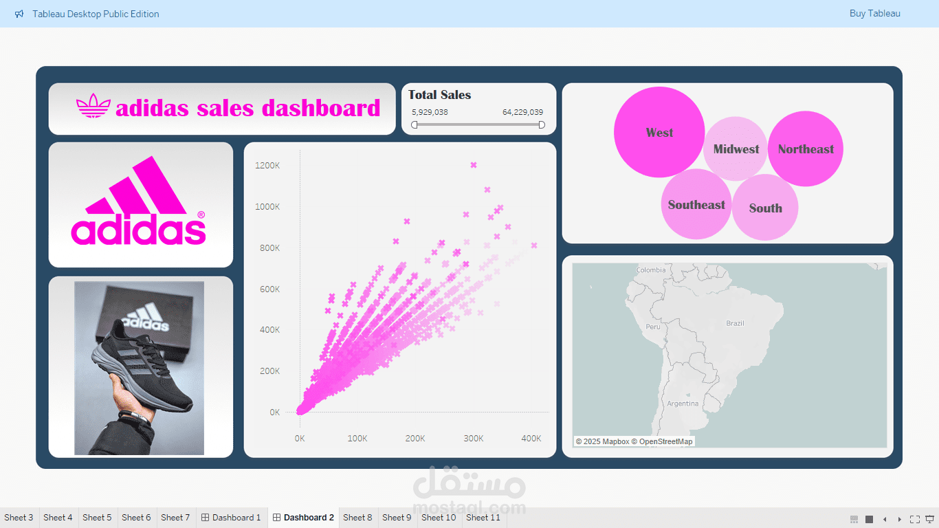Click Peru on the map
This screenshot has width=939, height=528.
tap(653, 327)
